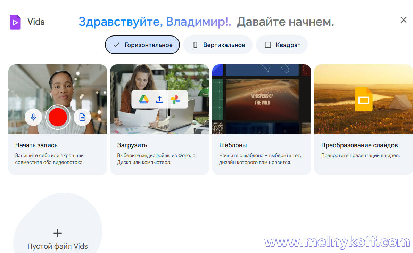Viewport: 413px width, 253px height.
Task: Select the Вертикальное format option
Action: click(x=218, y=45)
